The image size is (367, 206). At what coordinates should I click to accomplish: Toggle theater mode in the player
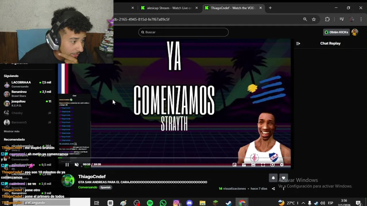pos(253,165)
